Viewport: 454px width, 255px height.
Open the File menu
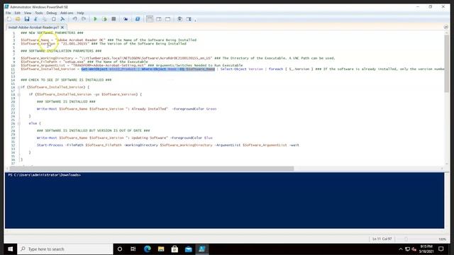8,13
